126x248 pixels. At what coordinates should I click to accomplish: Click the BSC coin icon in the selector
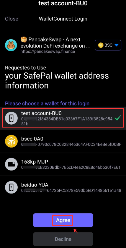tap(101, 45)
